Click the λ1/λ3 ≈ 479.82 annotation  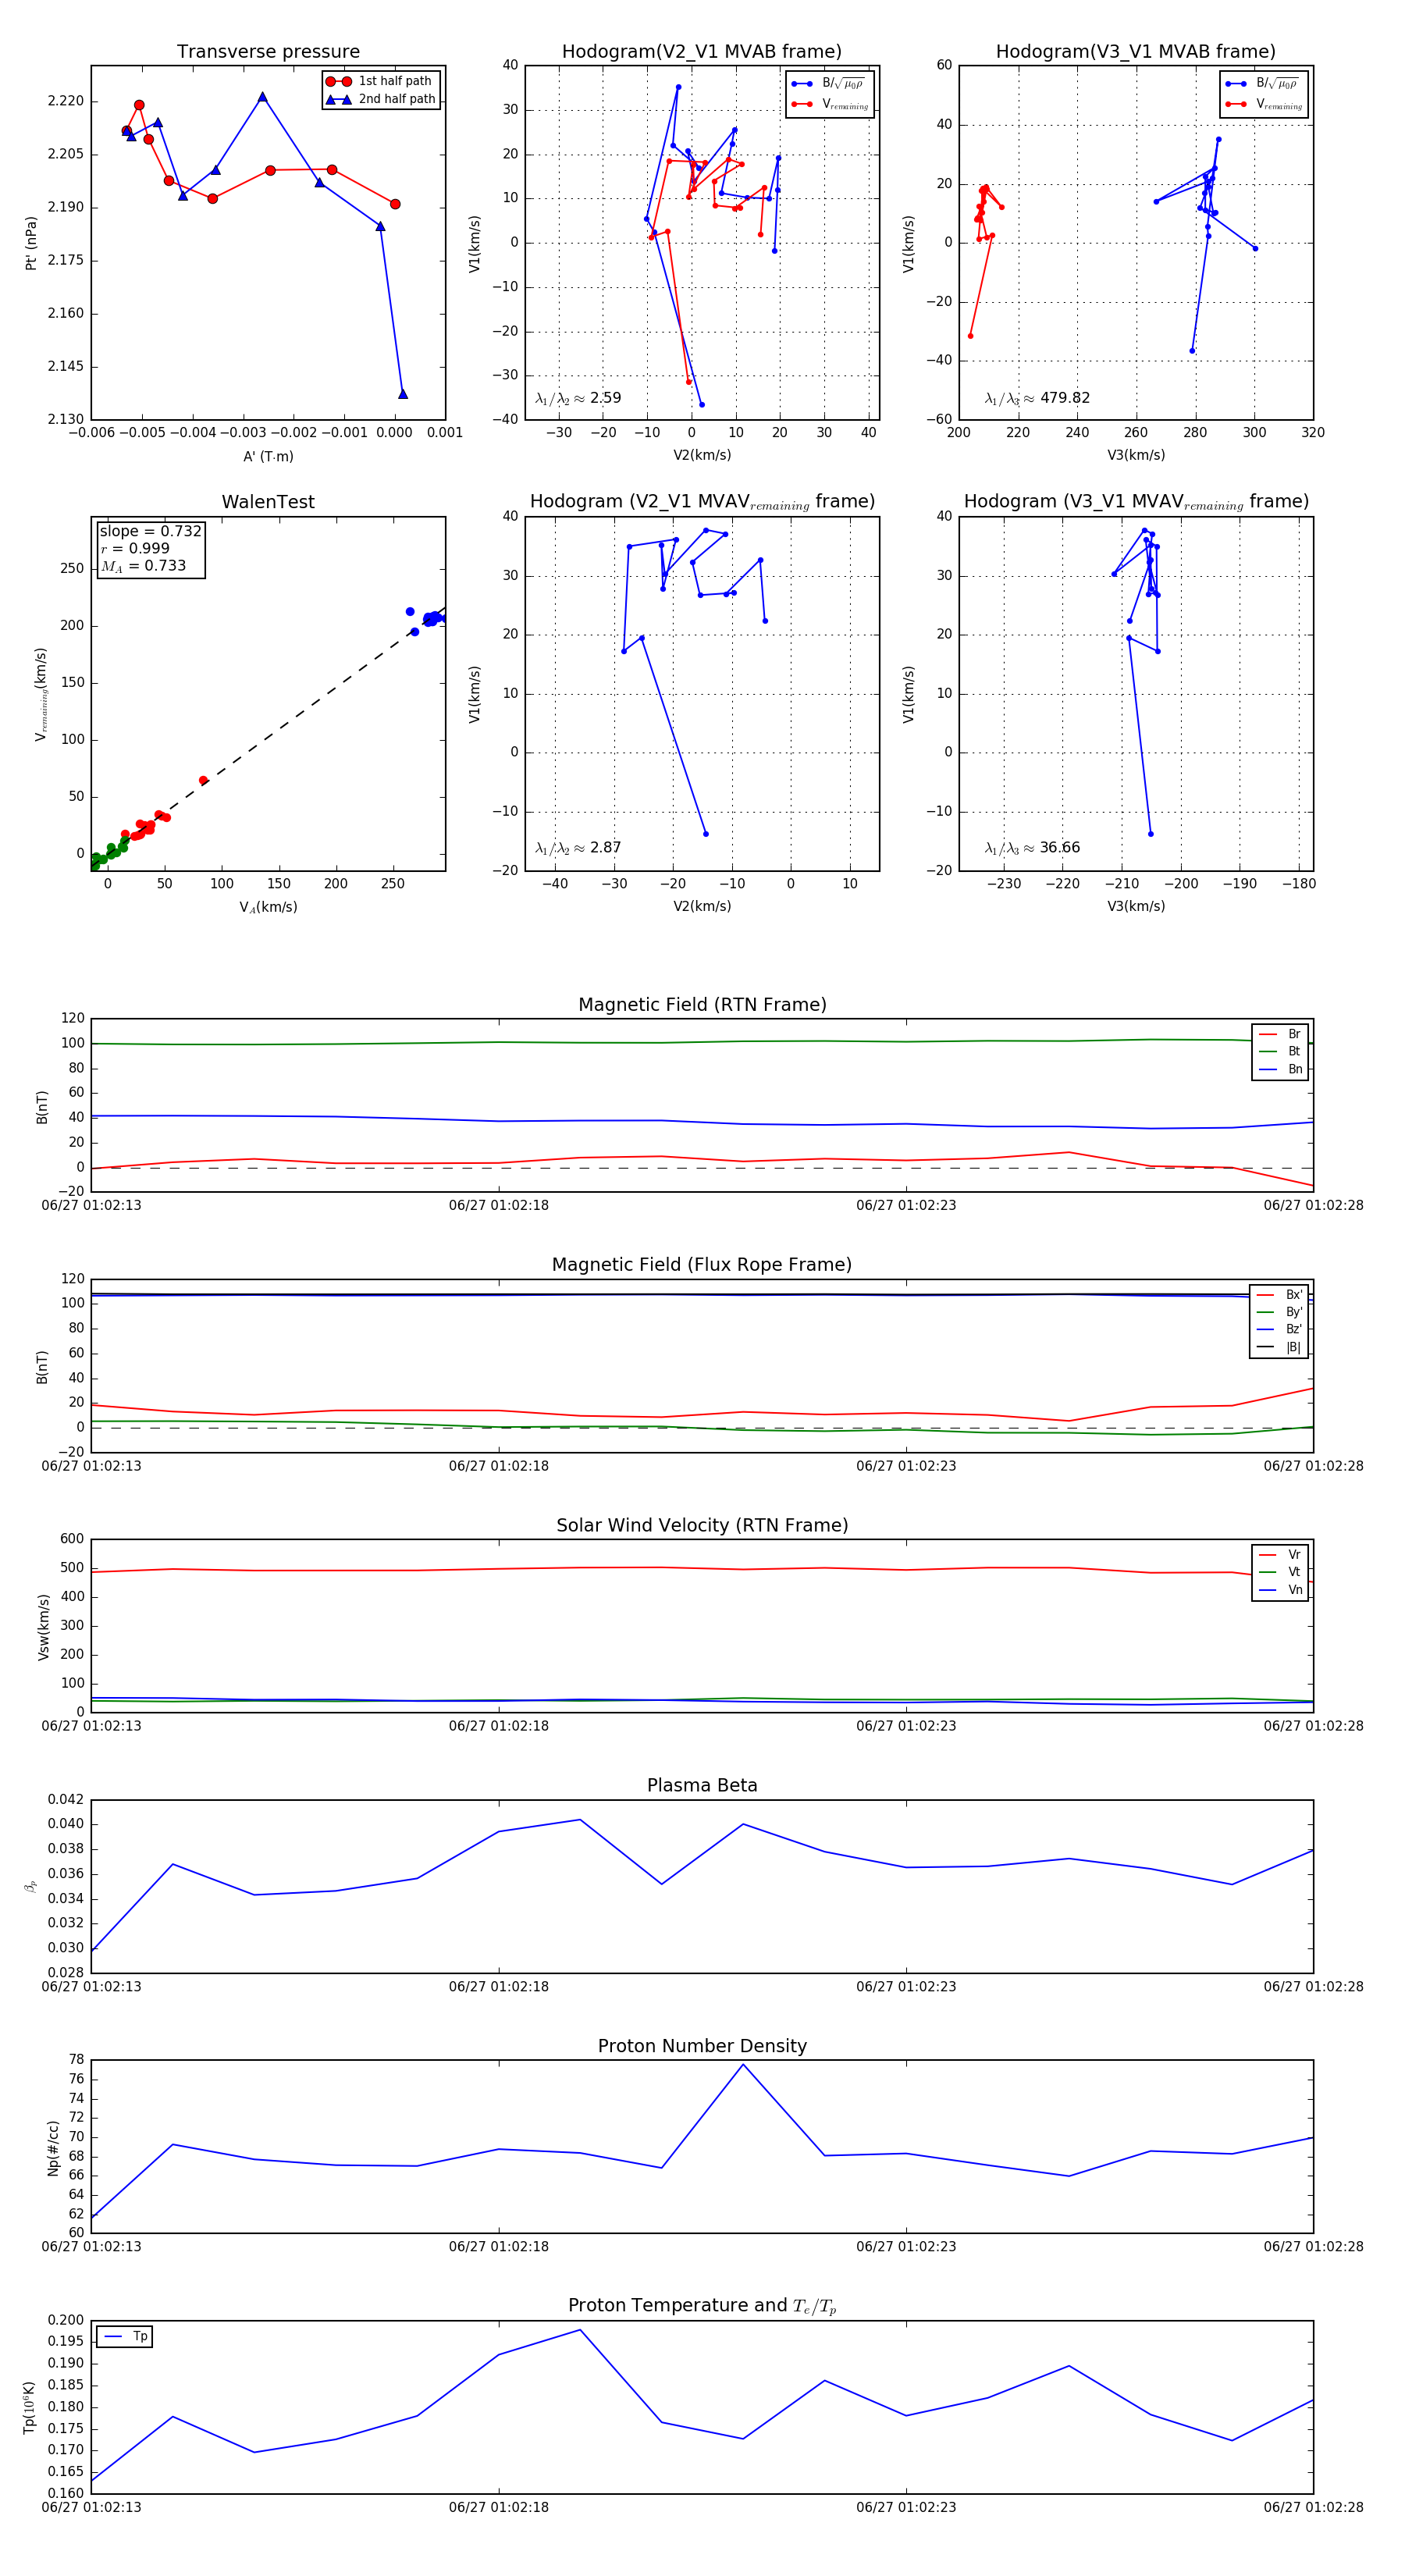tap(1037, 398)
